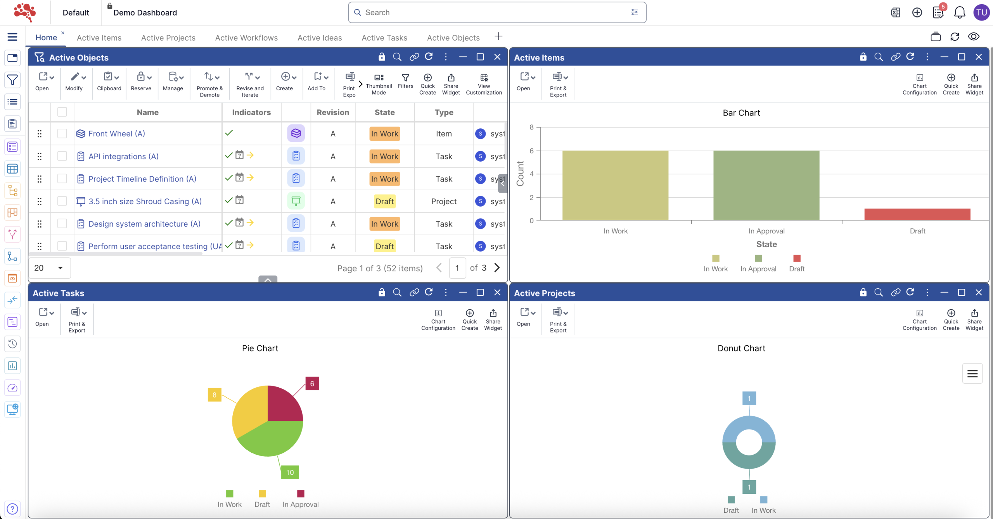Open notifications bell in top bar

[x=960, y=12]
